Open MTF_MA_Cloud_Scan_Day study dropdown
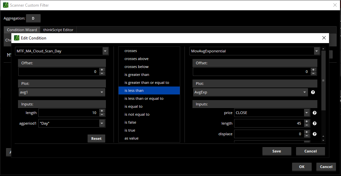Screen dimensions: 341x176 click(x=105, y=51)
